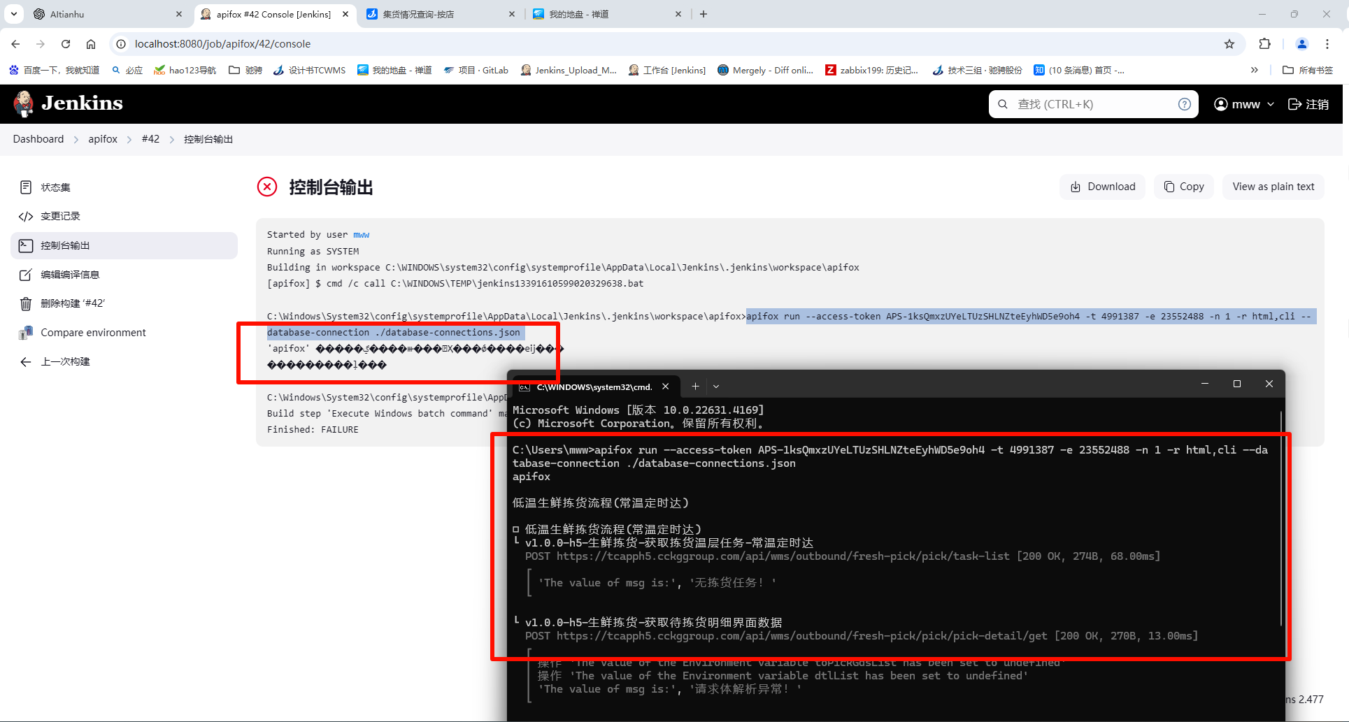The height and width of the screenshot is (722, 1349).
Task: Open the 技术三组 · 驰骋股份 bookmark
Action: click(978, 70)
